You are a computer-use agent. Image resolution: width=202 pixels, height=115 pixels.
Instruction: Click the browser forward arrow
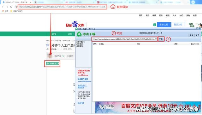coord(7,7)
